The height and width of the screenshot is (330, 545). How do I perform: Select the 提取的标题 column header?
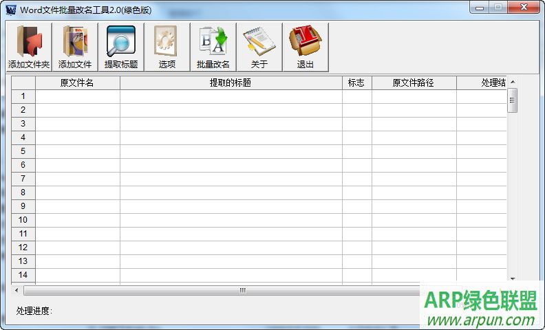(231, 82)
